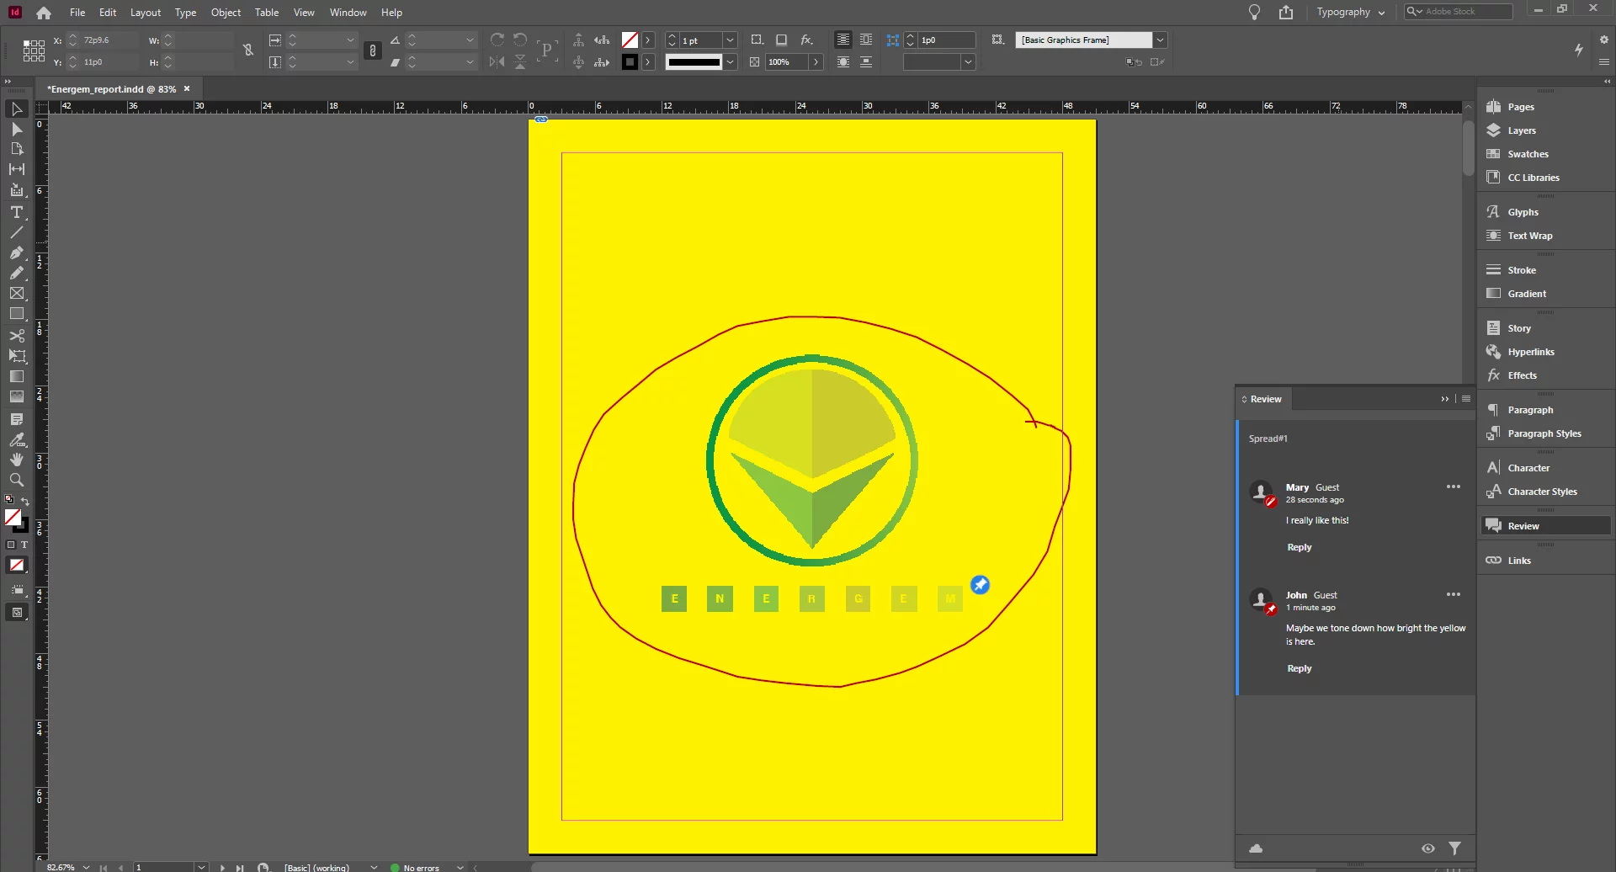The image size is (1616, 872).
Task: Open the Layers panel
Action: (x=1520, y=130)
